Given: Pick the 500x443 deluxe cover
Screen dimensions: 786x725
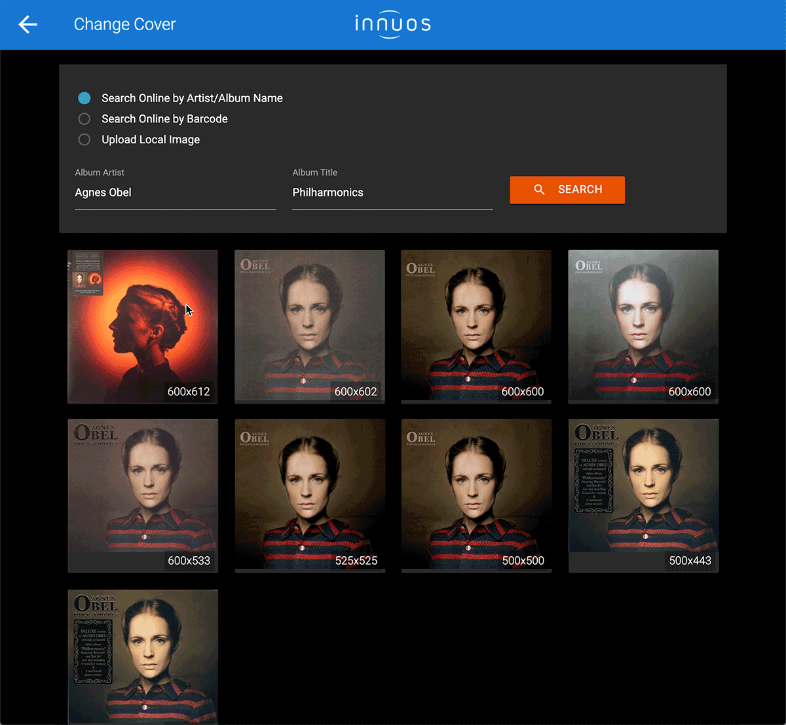Looking at the screenshot, I should (643, 495).
